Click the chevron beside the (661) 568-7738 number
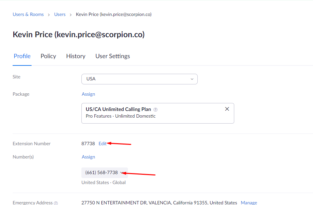 (122, 173)
